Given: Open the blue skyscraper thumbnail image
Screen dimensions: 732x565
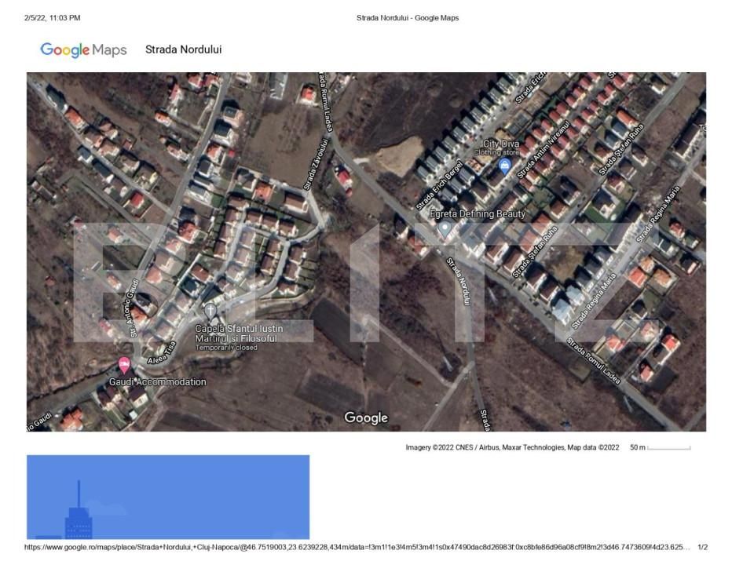Looking at the screenshot, I should (x=167, y=497).
